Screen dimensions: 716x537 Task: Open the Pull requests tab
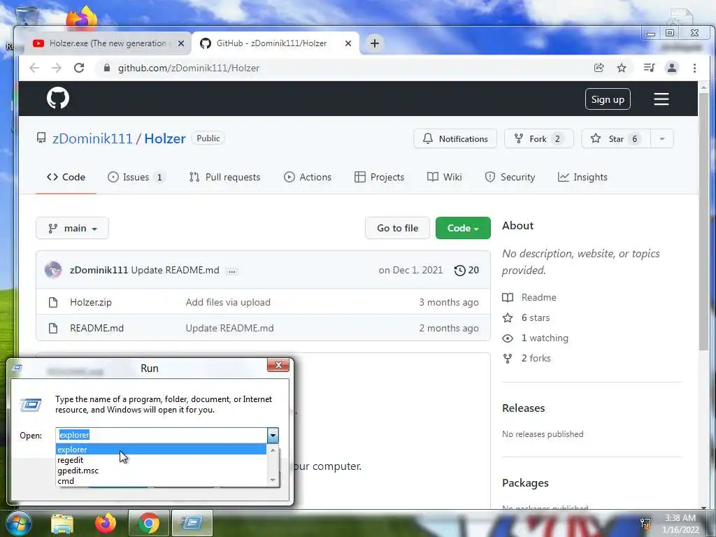pos(224,177)
